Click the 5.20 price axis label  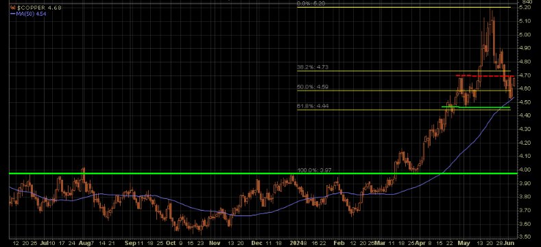coord(525,8)
